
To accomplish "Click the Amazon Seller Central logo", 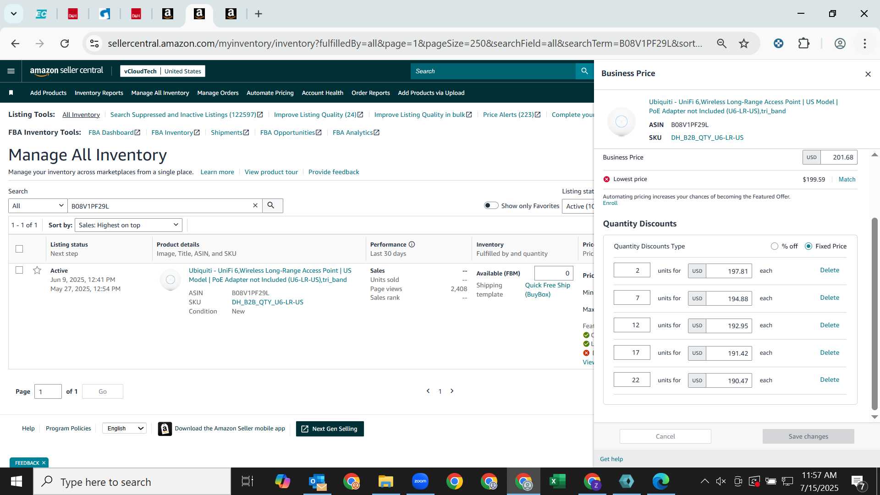I will (x=66, y=71).
